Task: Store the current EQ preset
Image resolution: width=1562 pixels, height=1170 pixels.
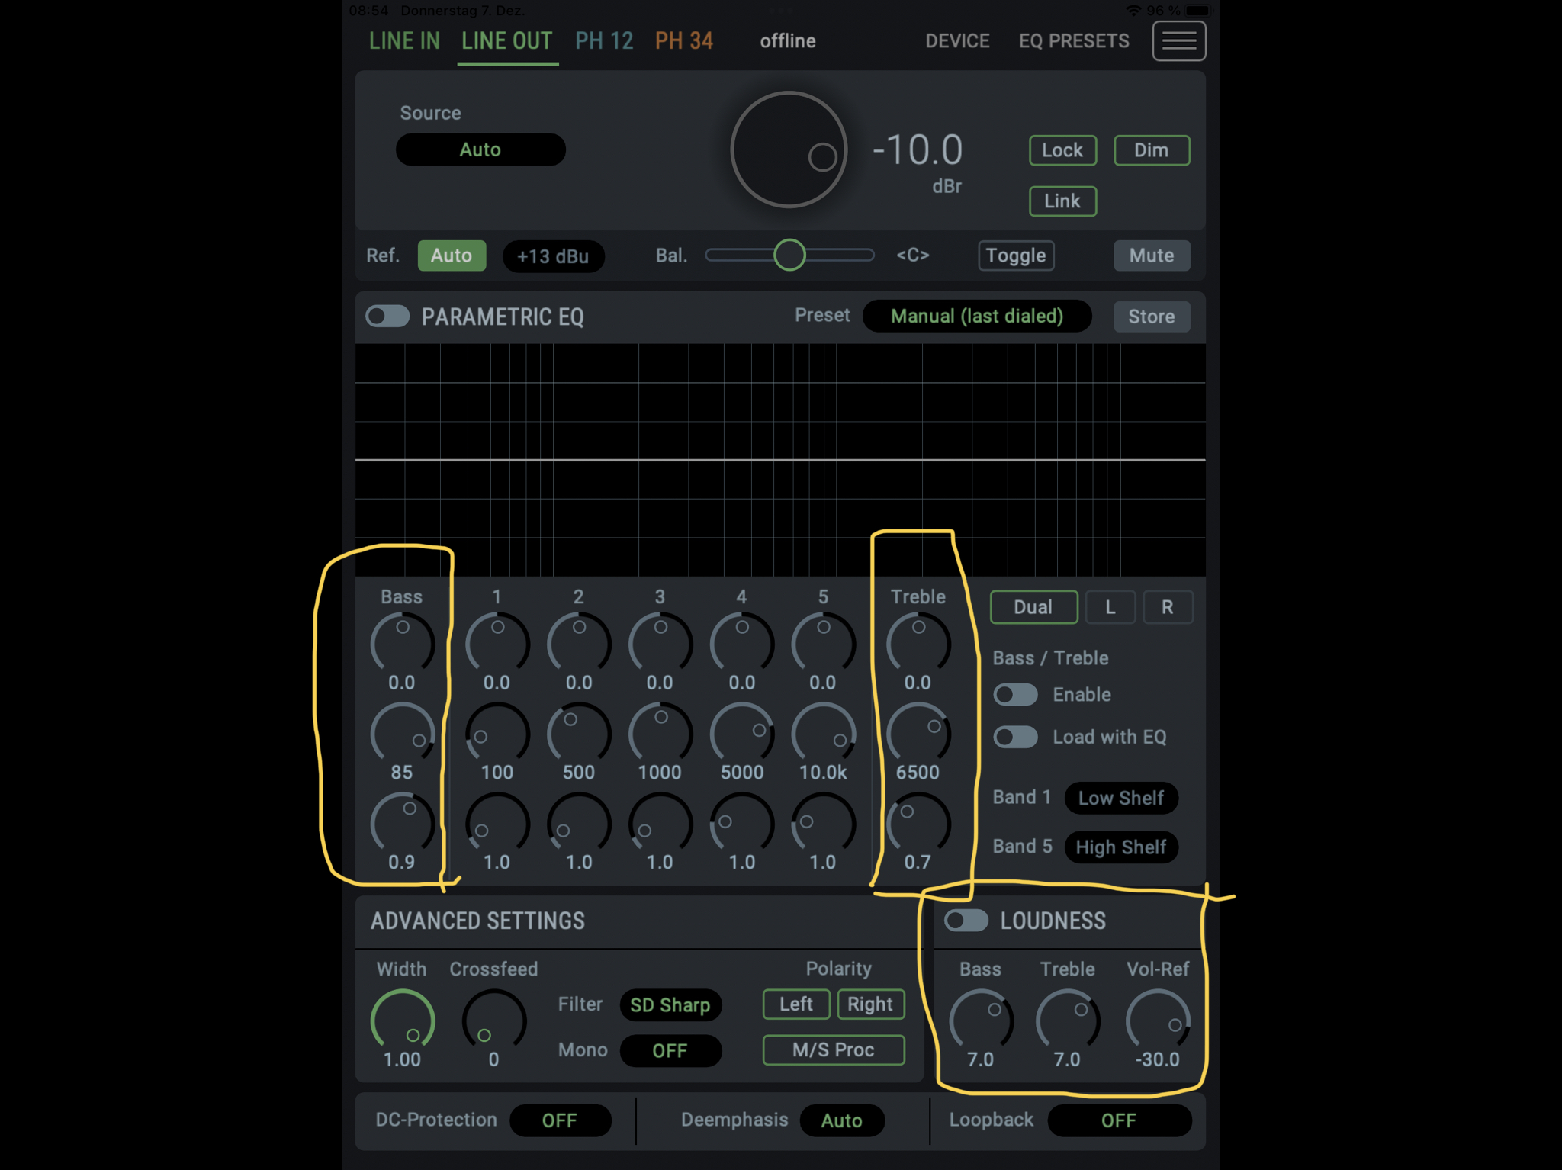Action: tap(1152, 317)
